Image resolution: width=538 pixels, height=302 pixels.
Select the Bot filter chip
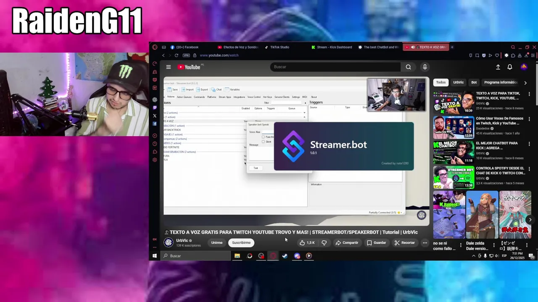point(474,82)
